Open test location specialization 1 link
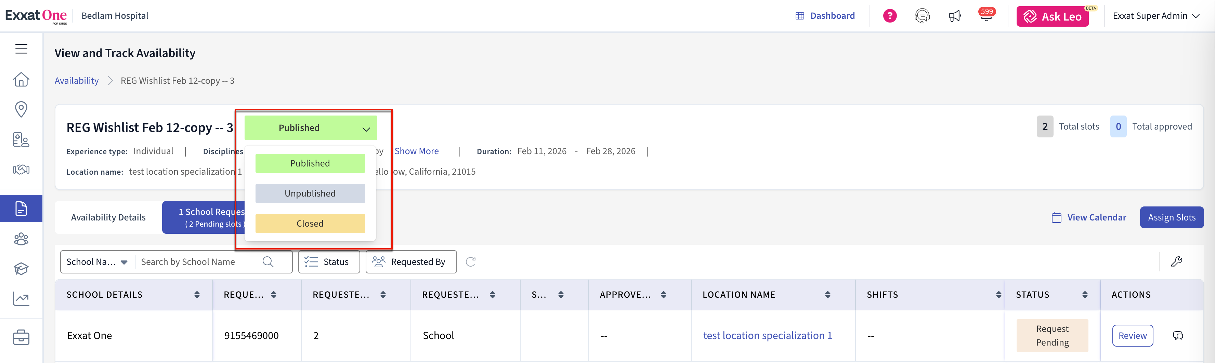Viewport: 1215px width, 363px height. (767, 336)
